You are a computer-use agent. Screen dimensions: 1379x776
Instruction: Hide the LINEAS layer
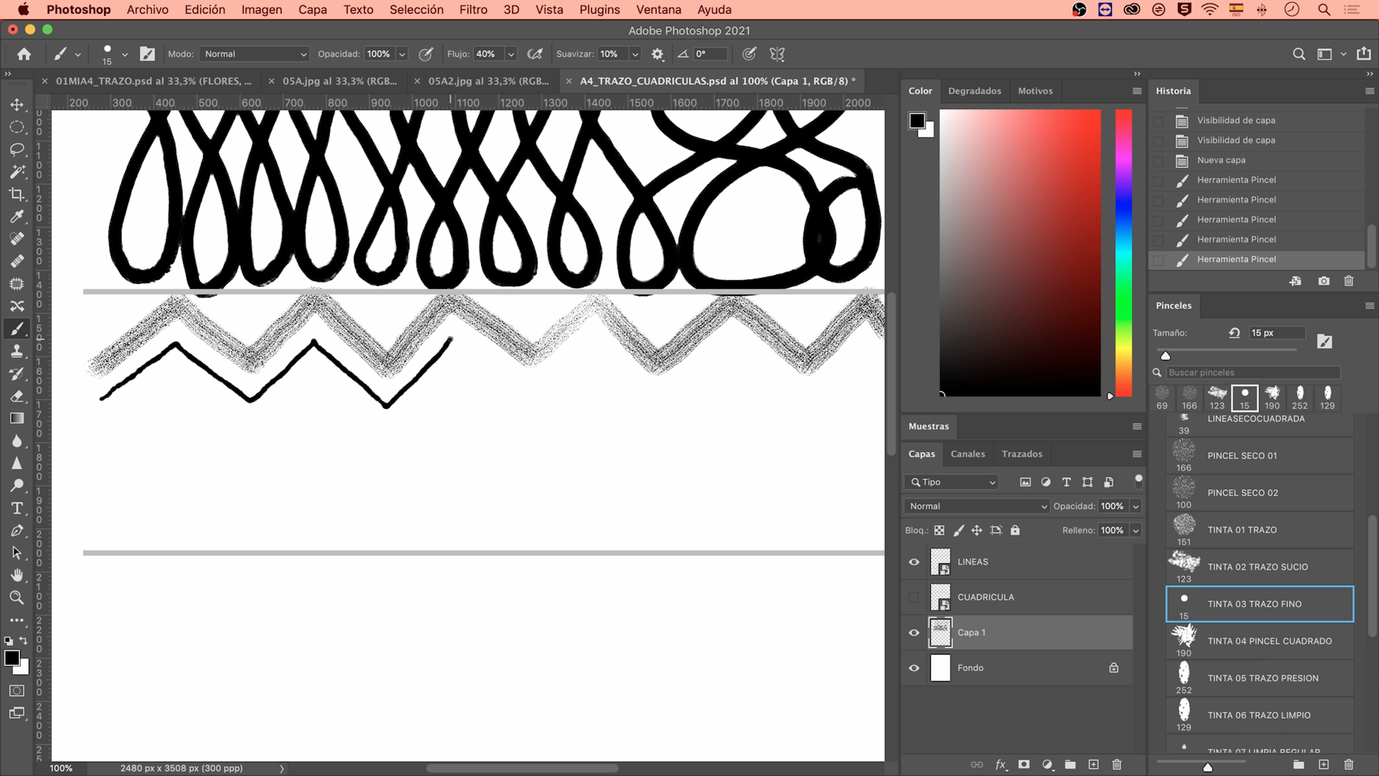[914, 562]
